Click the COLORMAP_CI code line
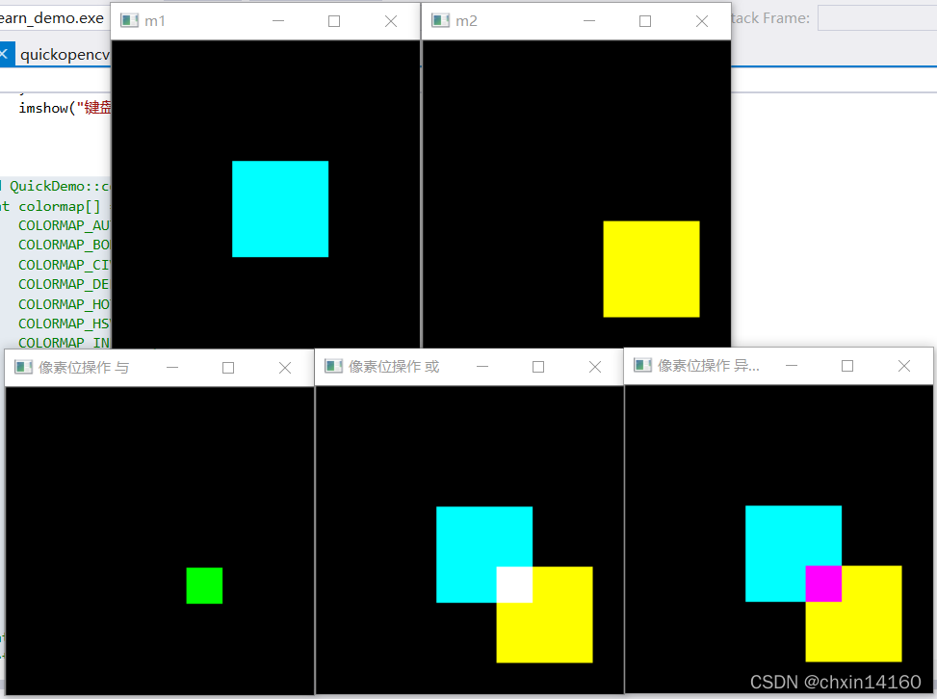The width and height of the screenshot is (937, 699). point(65,265)
